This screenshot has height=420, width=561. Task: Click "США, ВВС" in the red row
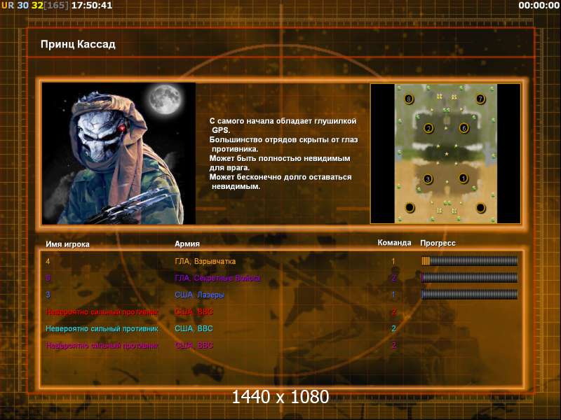(194, 311)
